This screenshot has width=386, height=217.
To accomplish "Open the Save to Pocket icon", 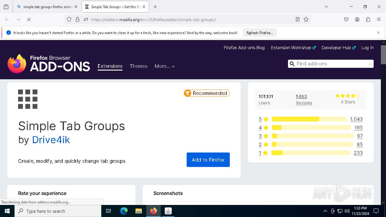I will pos(346,20).
